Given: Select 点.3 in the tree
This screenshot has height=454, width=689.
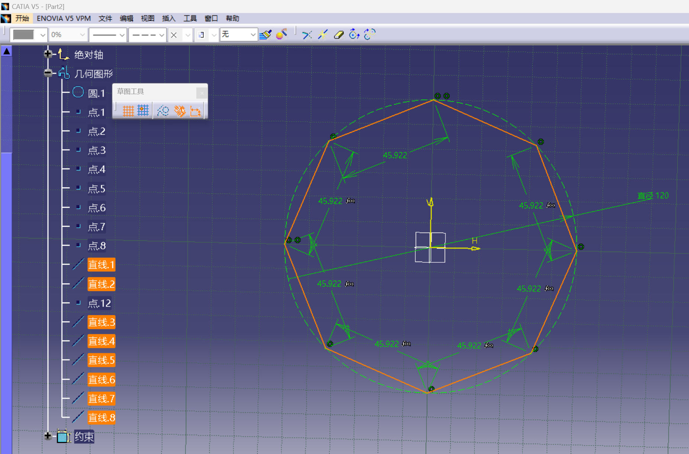Looking at the screenshot, I should coord(97,150).
